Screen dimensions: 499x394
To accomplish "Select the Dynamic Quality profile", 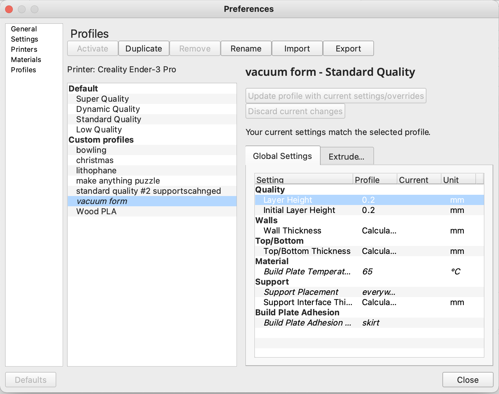I will tap(152, 109).
